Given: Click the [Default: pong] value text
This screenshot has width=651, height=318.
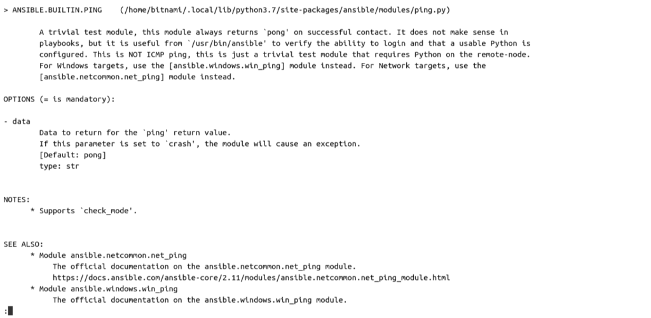Looking at the screenshot, I should 72,155.
